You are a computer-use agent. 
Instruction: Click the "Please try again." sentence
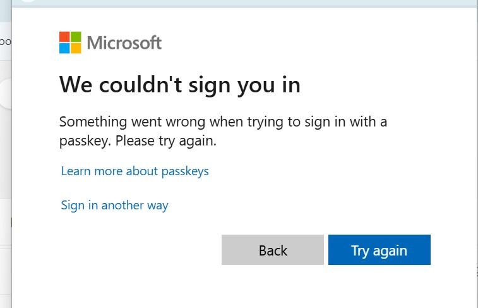pos(166,141)
